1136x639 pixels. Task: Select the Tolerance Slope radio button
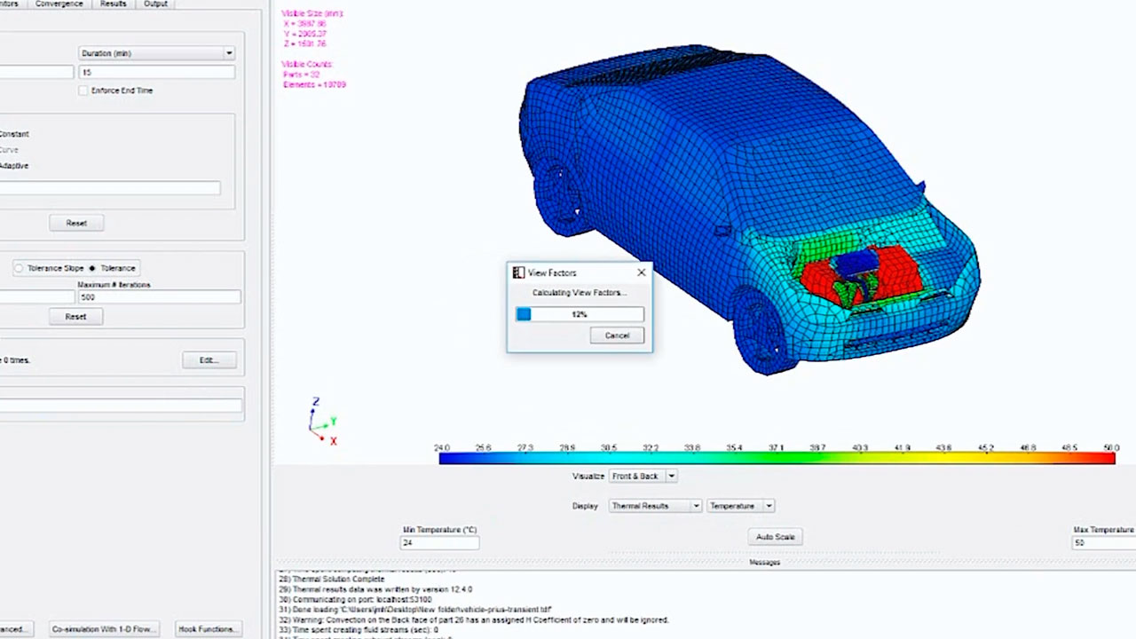19,268
